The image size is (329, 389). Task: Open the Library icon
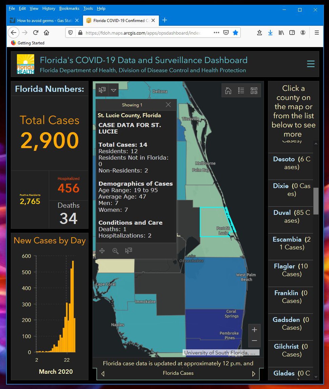281,33
